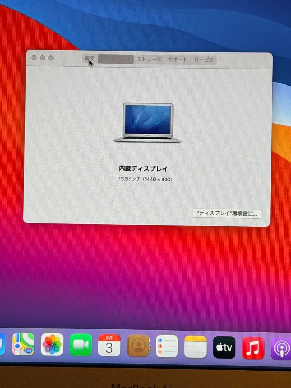View the サービス (Service) tab
291x388 pixels.
pyautogui.click(x=203, y=60)
